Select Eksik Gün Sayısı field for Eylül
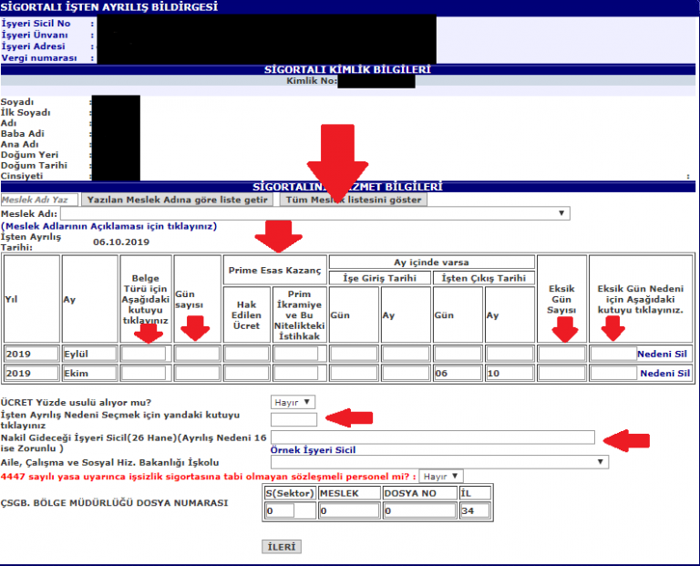 pos(561,354)
